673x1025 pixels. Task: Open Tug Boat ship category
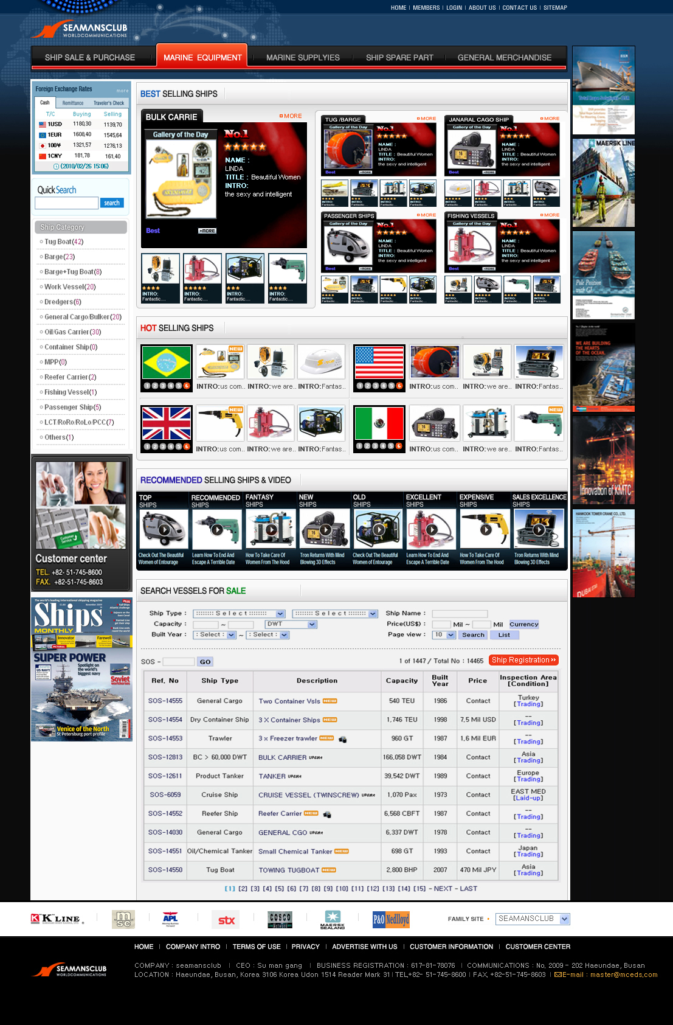coord(63,242)
